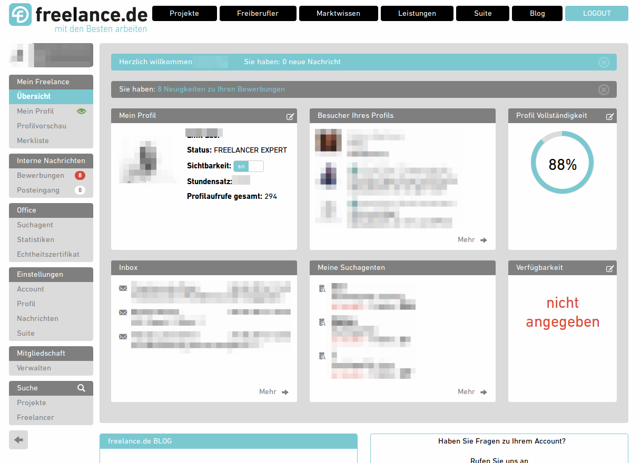Click the Status FREELANCER EXPERT text
The width and height of the screenshot is (641, 463).
237,150
